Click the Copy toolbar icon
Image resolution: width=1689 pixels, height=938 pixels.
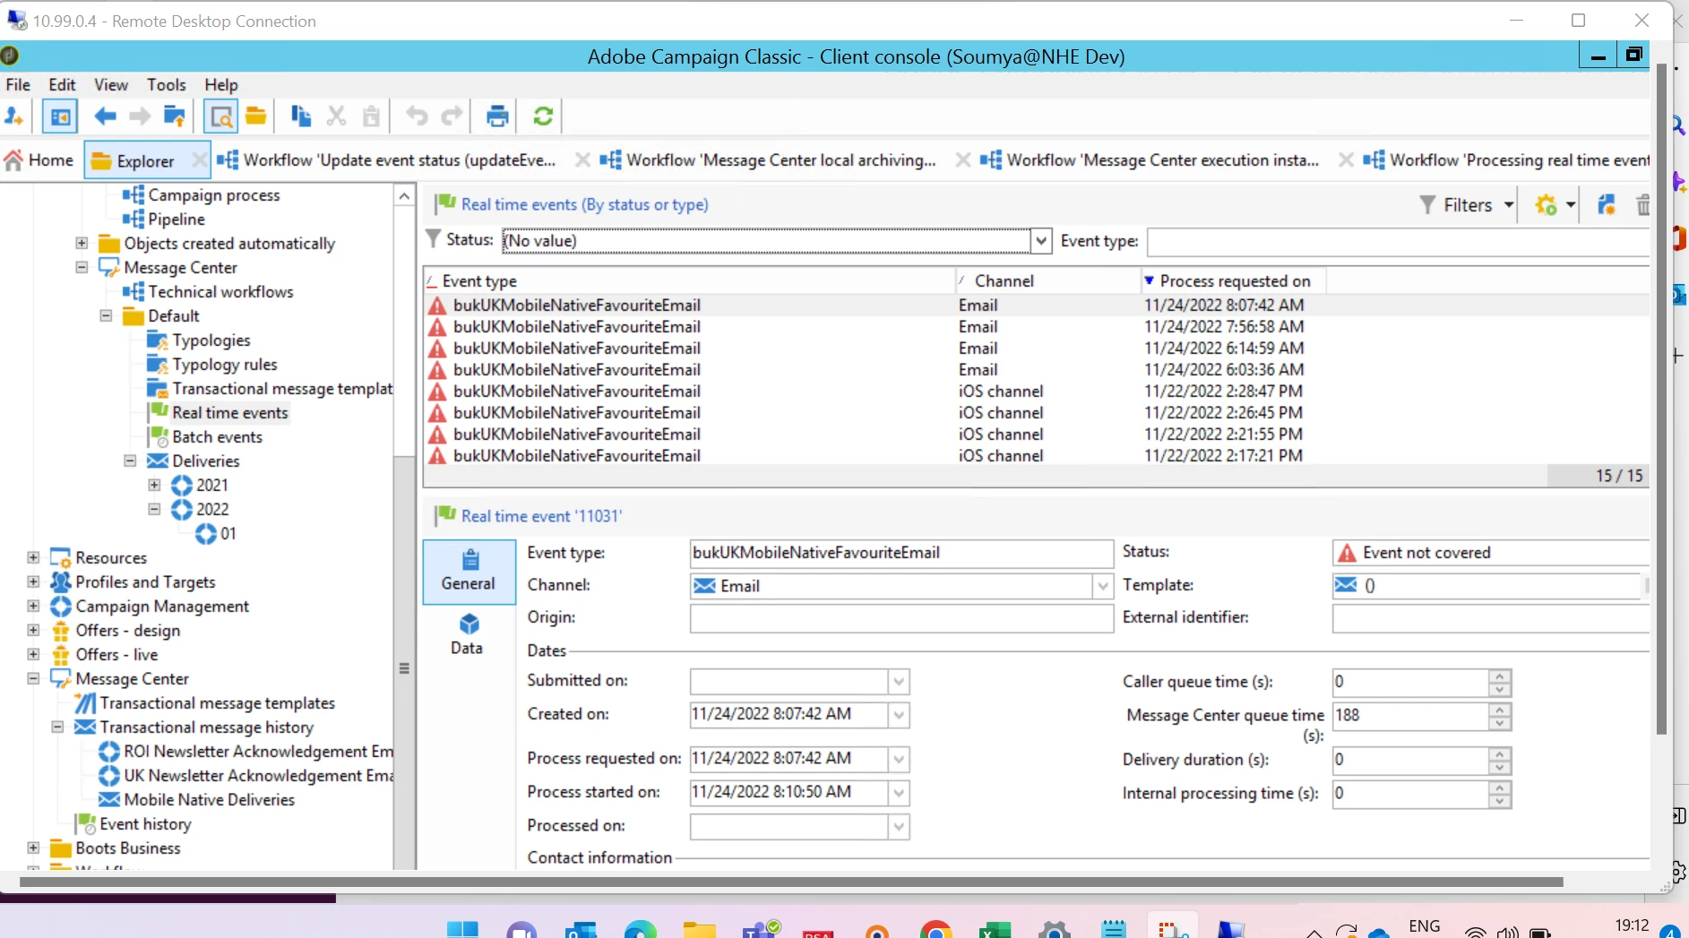[301, 116]
